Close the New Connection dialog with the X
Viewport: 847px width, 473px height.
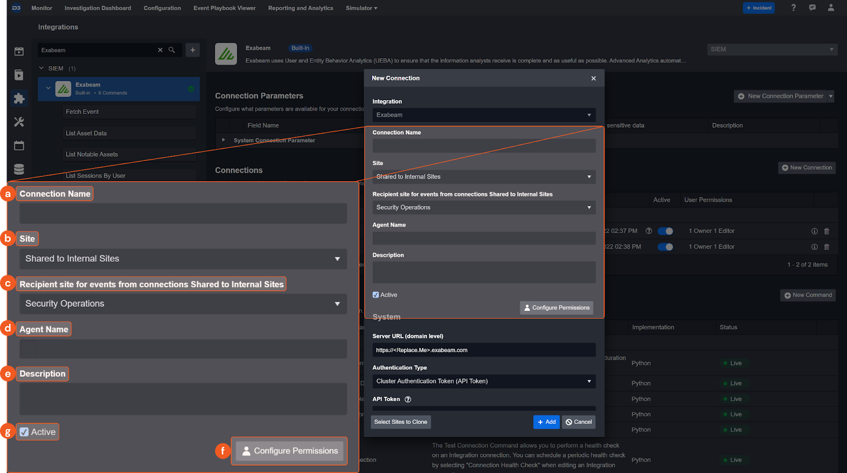(593, 78)
